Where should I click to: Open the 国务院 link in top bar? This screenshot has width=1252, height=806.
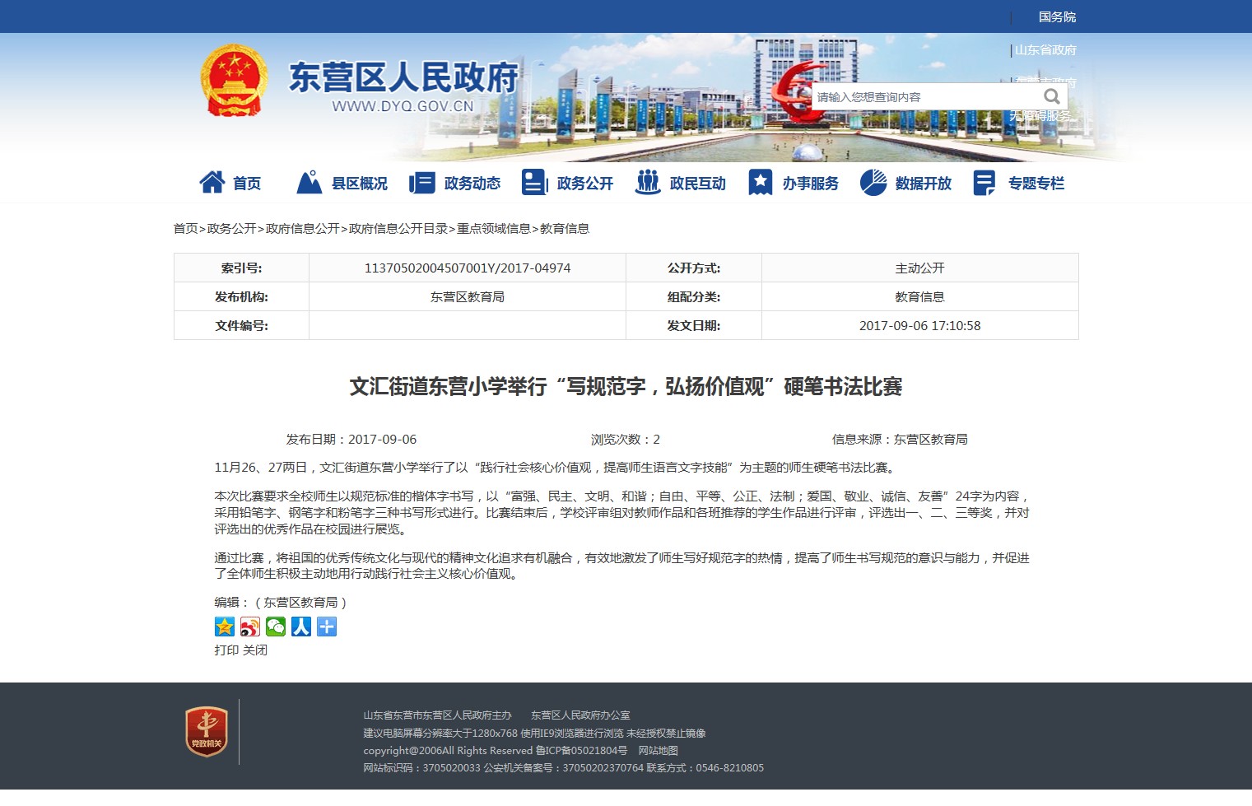coord(1057,16)
